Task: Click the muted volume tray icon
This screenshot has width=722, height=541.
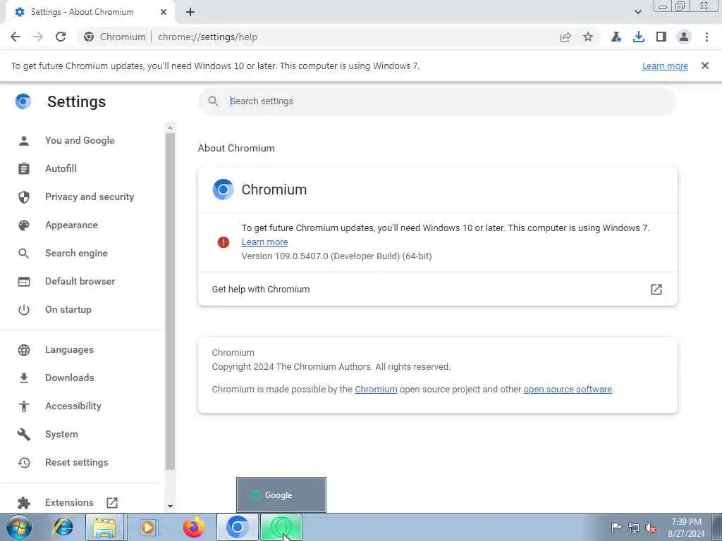Action: pos(651,528)
